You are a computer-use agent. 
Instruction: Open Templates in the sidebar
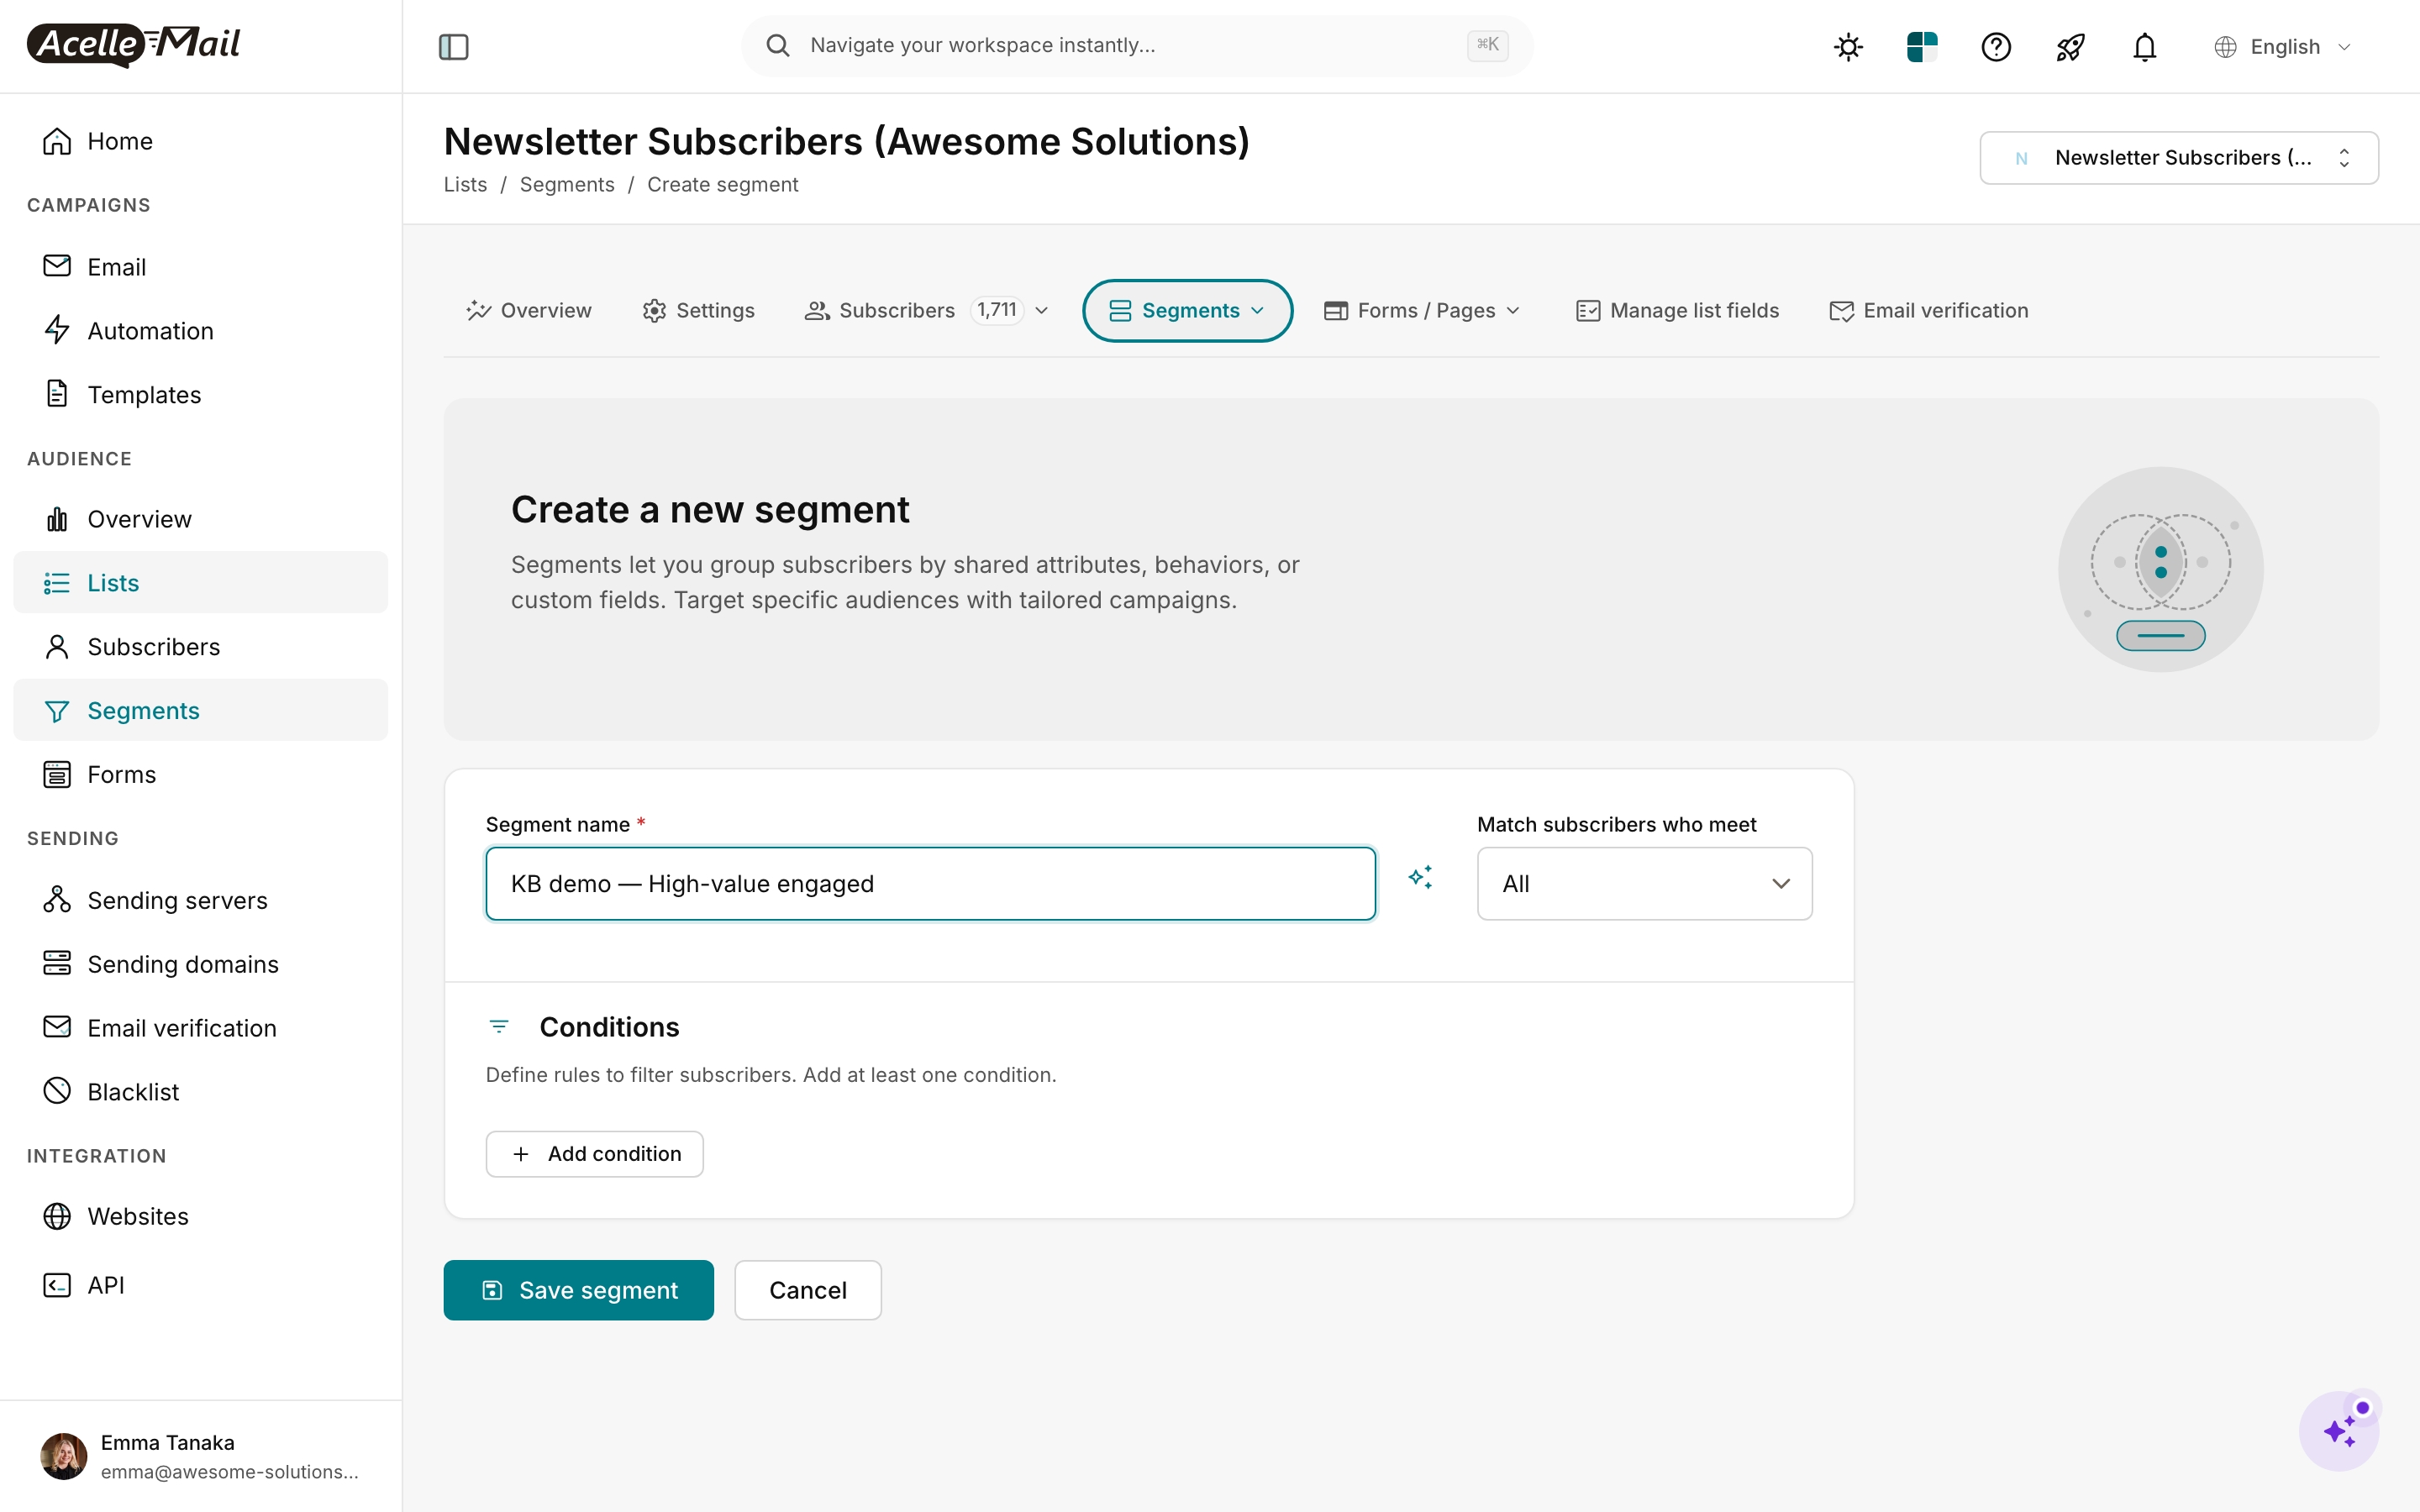200,395
